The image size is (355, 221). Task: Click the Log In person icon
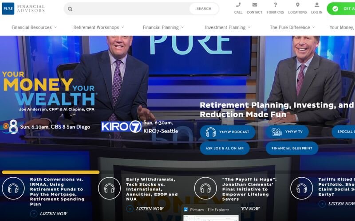pyautogui.click(x=317, y=5)
